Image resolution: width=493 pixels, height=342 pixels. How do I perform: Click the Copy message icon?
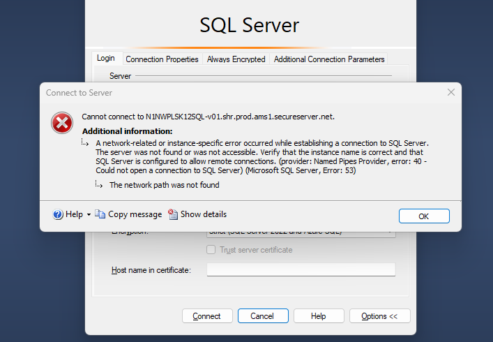coord(100,214)
